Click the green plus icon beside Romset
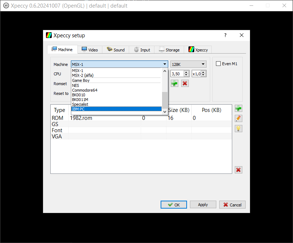The height and width of the screenshot is (243, 293). coord(174,83)
